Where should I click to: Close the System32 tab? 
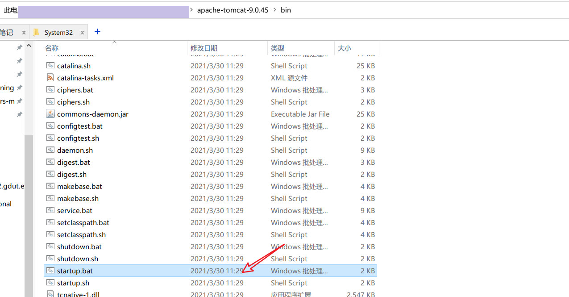(x=83, y=33)
